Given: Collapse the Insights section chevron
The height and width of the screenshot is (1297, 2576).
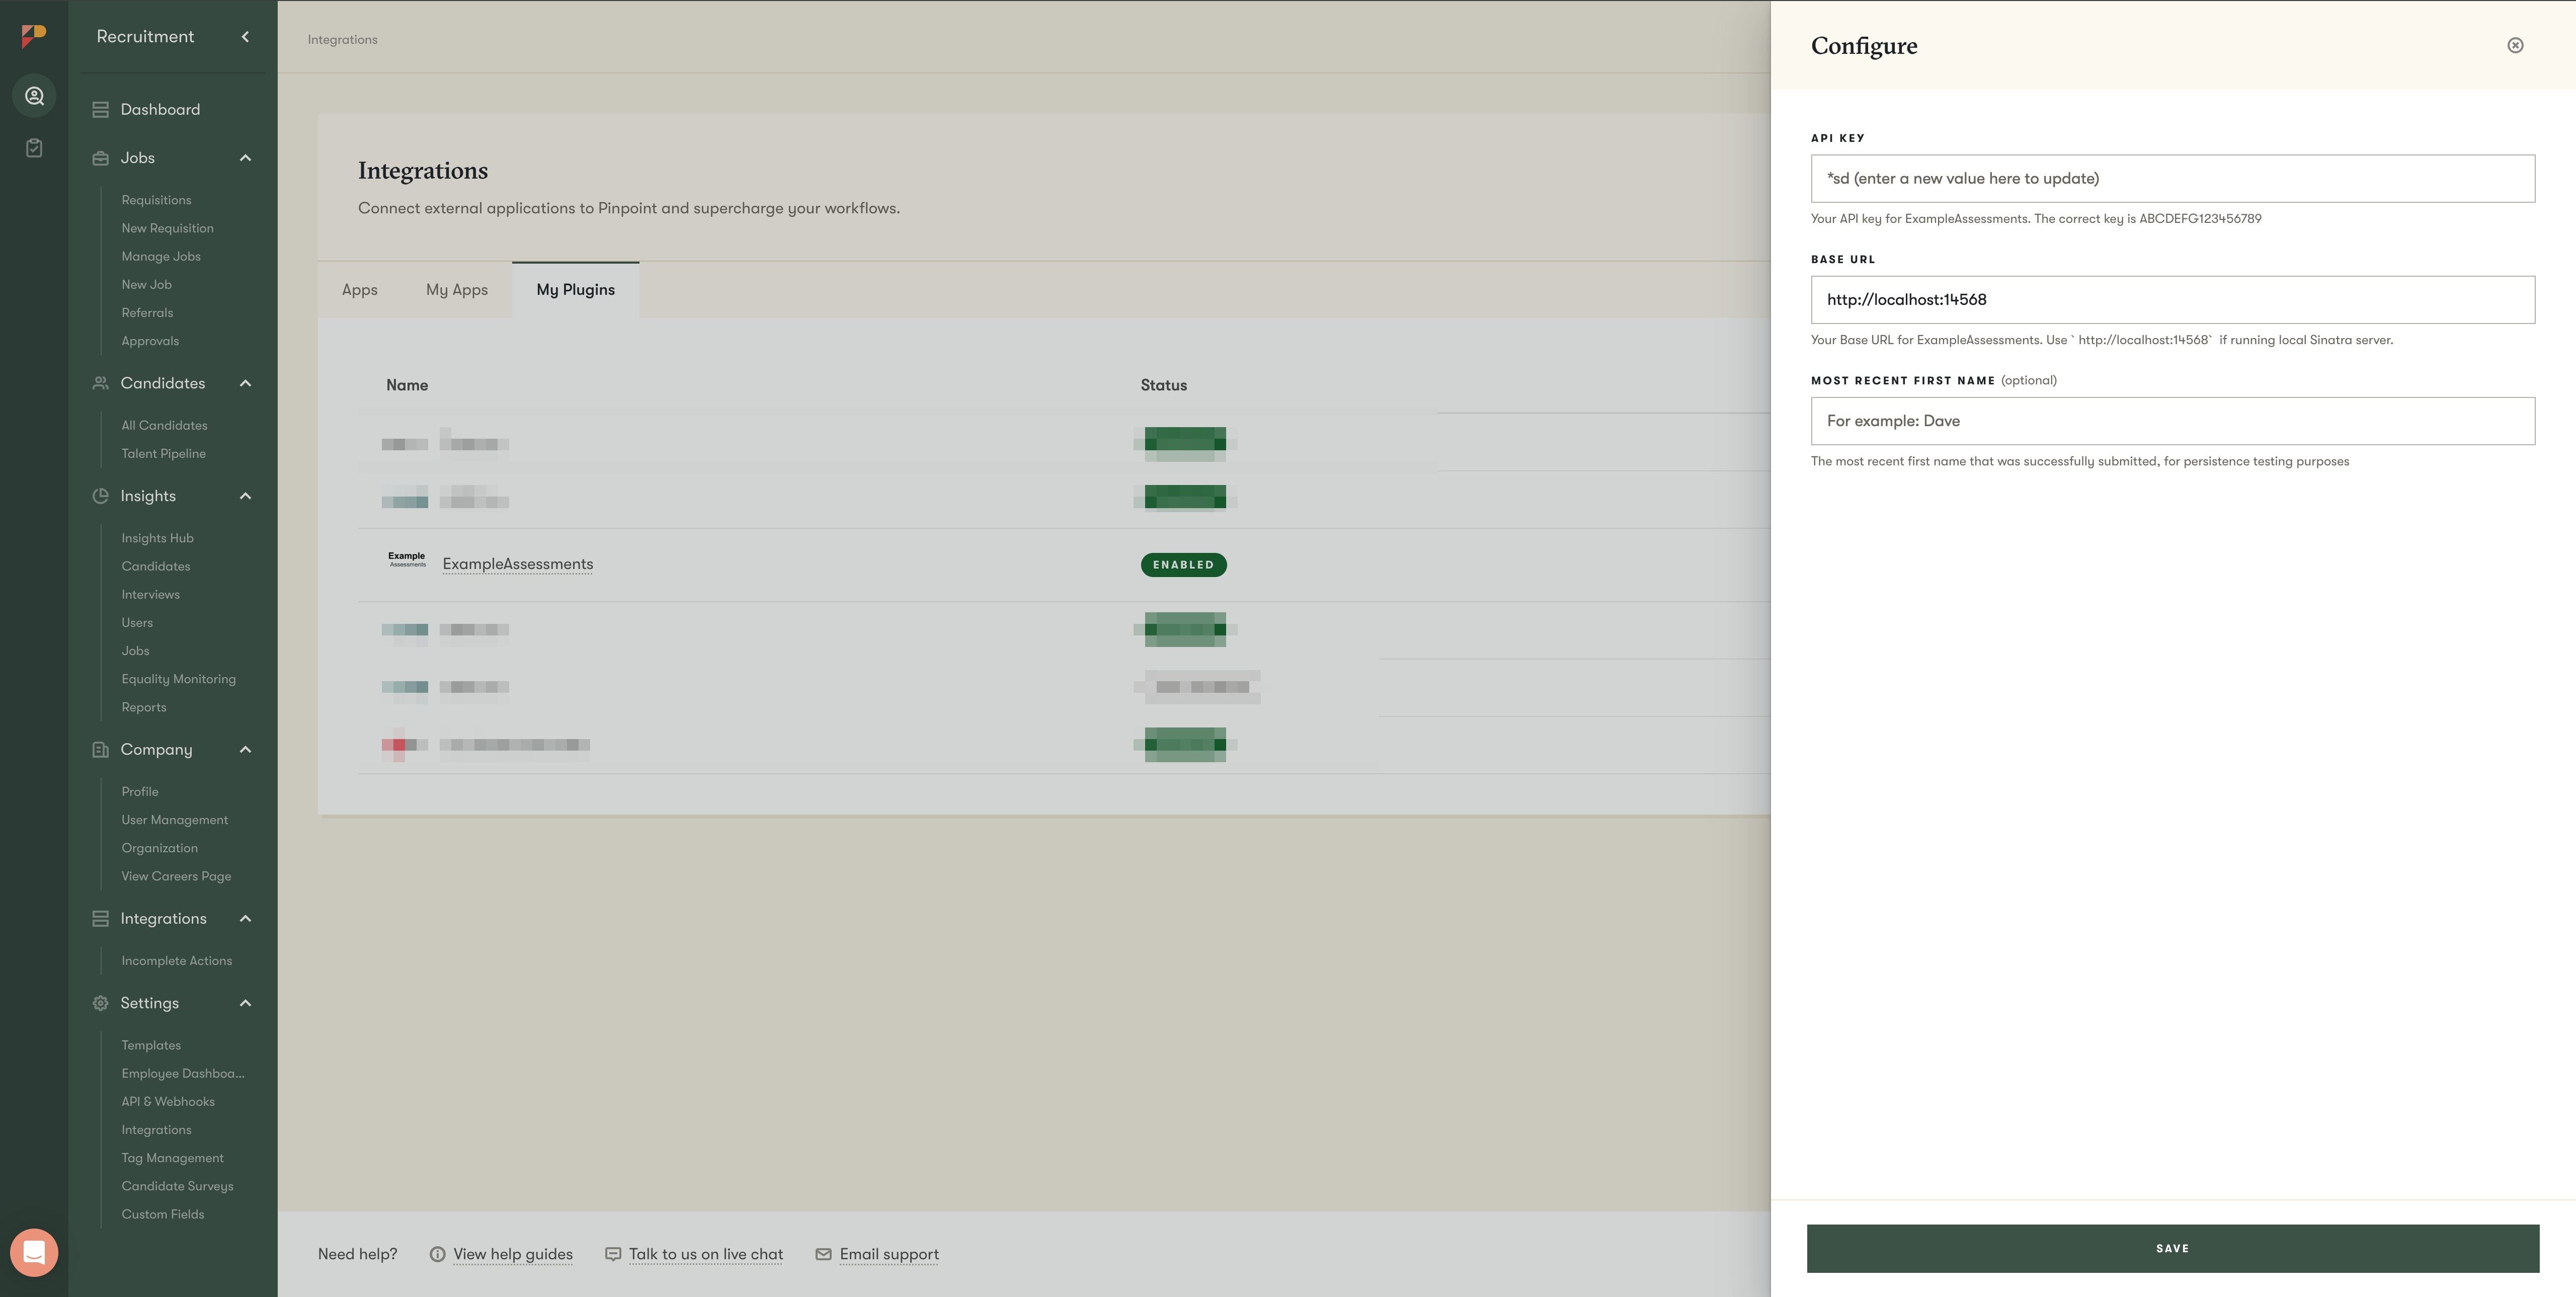Looking at the screenshot, I should (x=245, y=496).
